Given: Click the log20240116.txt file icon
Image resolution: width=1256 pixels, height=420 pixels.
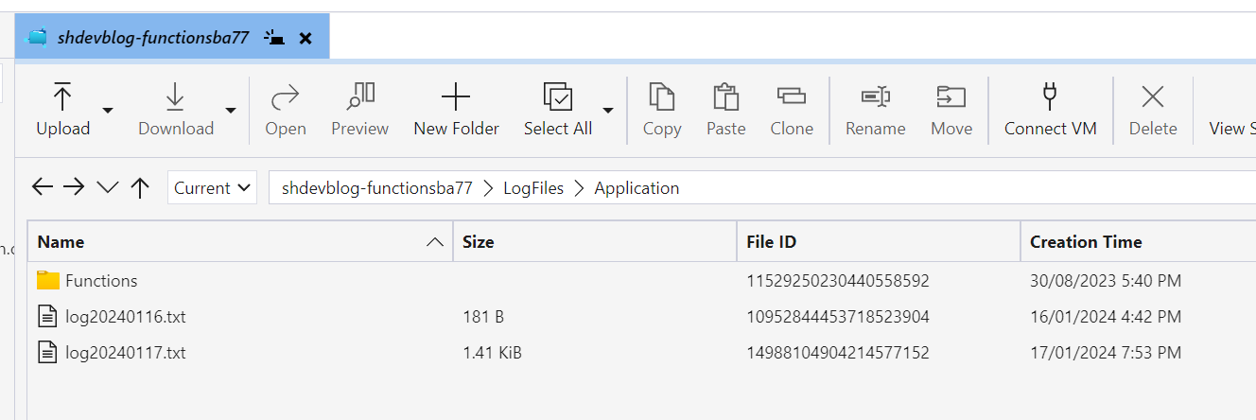Looking at the screenshot, I should pos(47,316).
